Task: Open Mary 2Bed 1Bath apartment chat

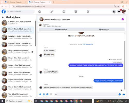Action: tap(17, 52)
